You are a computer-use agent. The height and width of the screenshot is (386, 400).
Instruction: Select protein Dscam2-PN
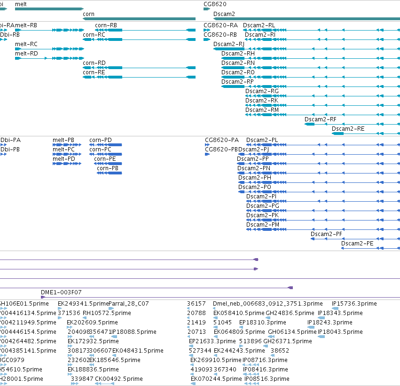(x=319, y=173)
